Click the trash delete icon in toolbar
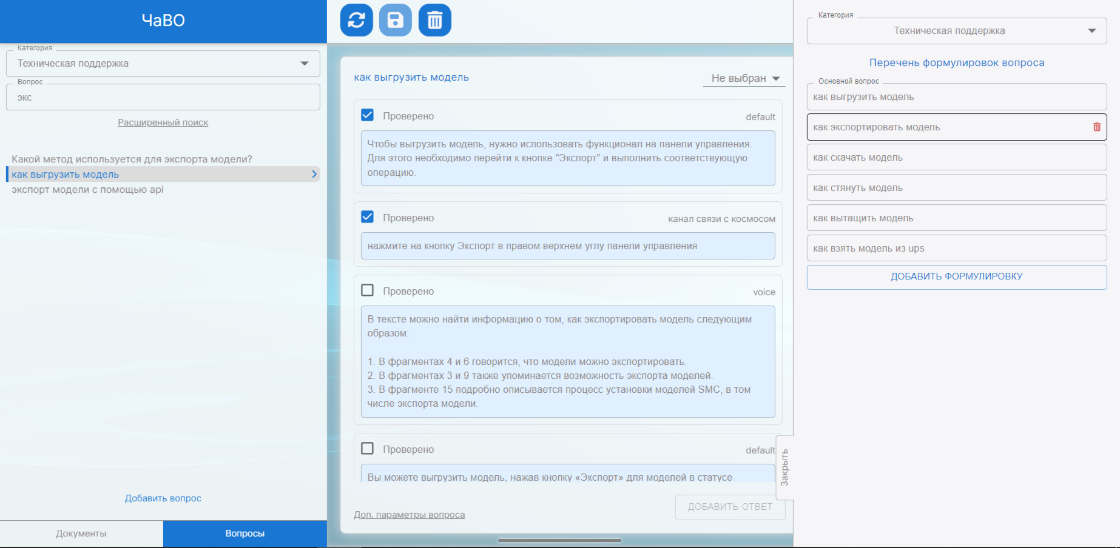 pyautogui.click(x=434, y=21)
